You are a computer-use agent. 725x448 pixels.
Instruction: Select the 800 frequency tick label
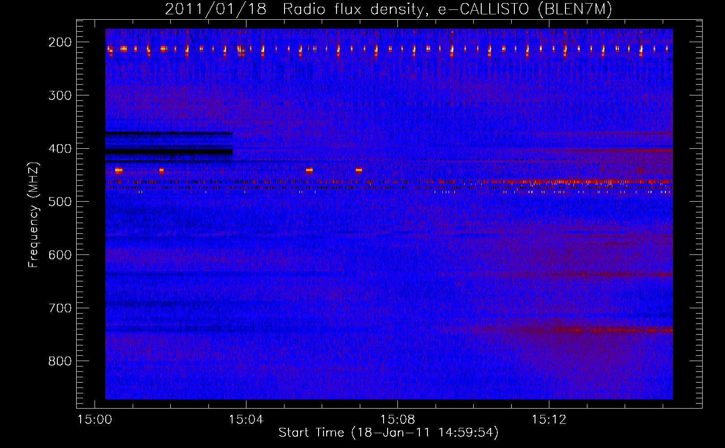point(60,361)
